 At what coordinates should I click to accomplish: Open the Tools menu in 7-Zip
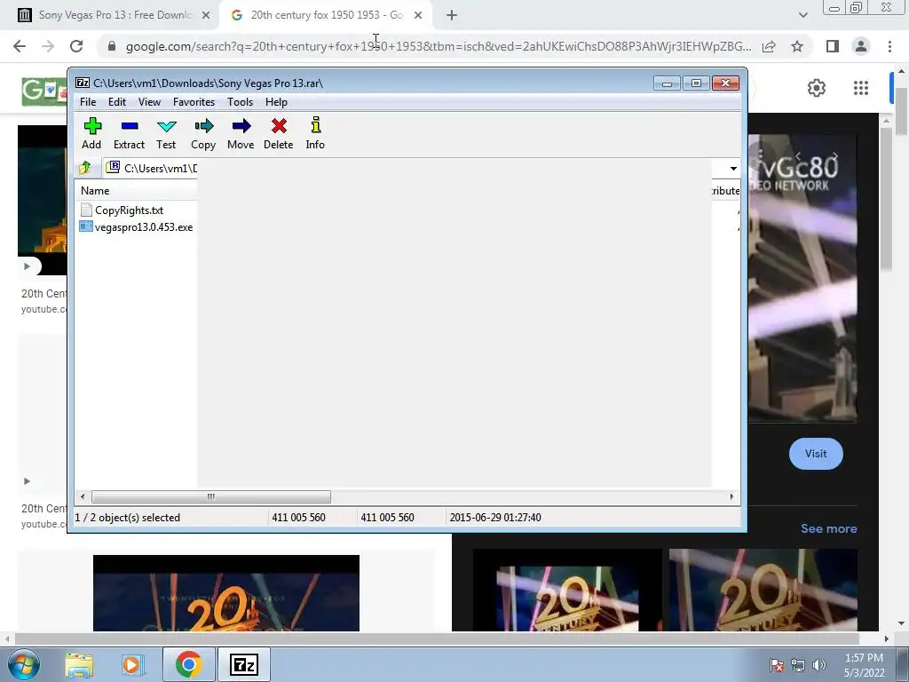pyautogui.click(x=240, y=102)
